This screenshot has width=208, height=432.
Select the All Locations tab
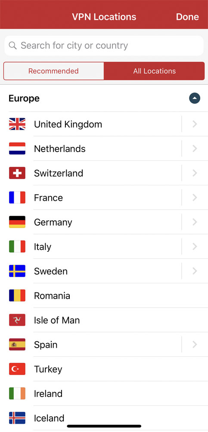[x=155, y=71]
